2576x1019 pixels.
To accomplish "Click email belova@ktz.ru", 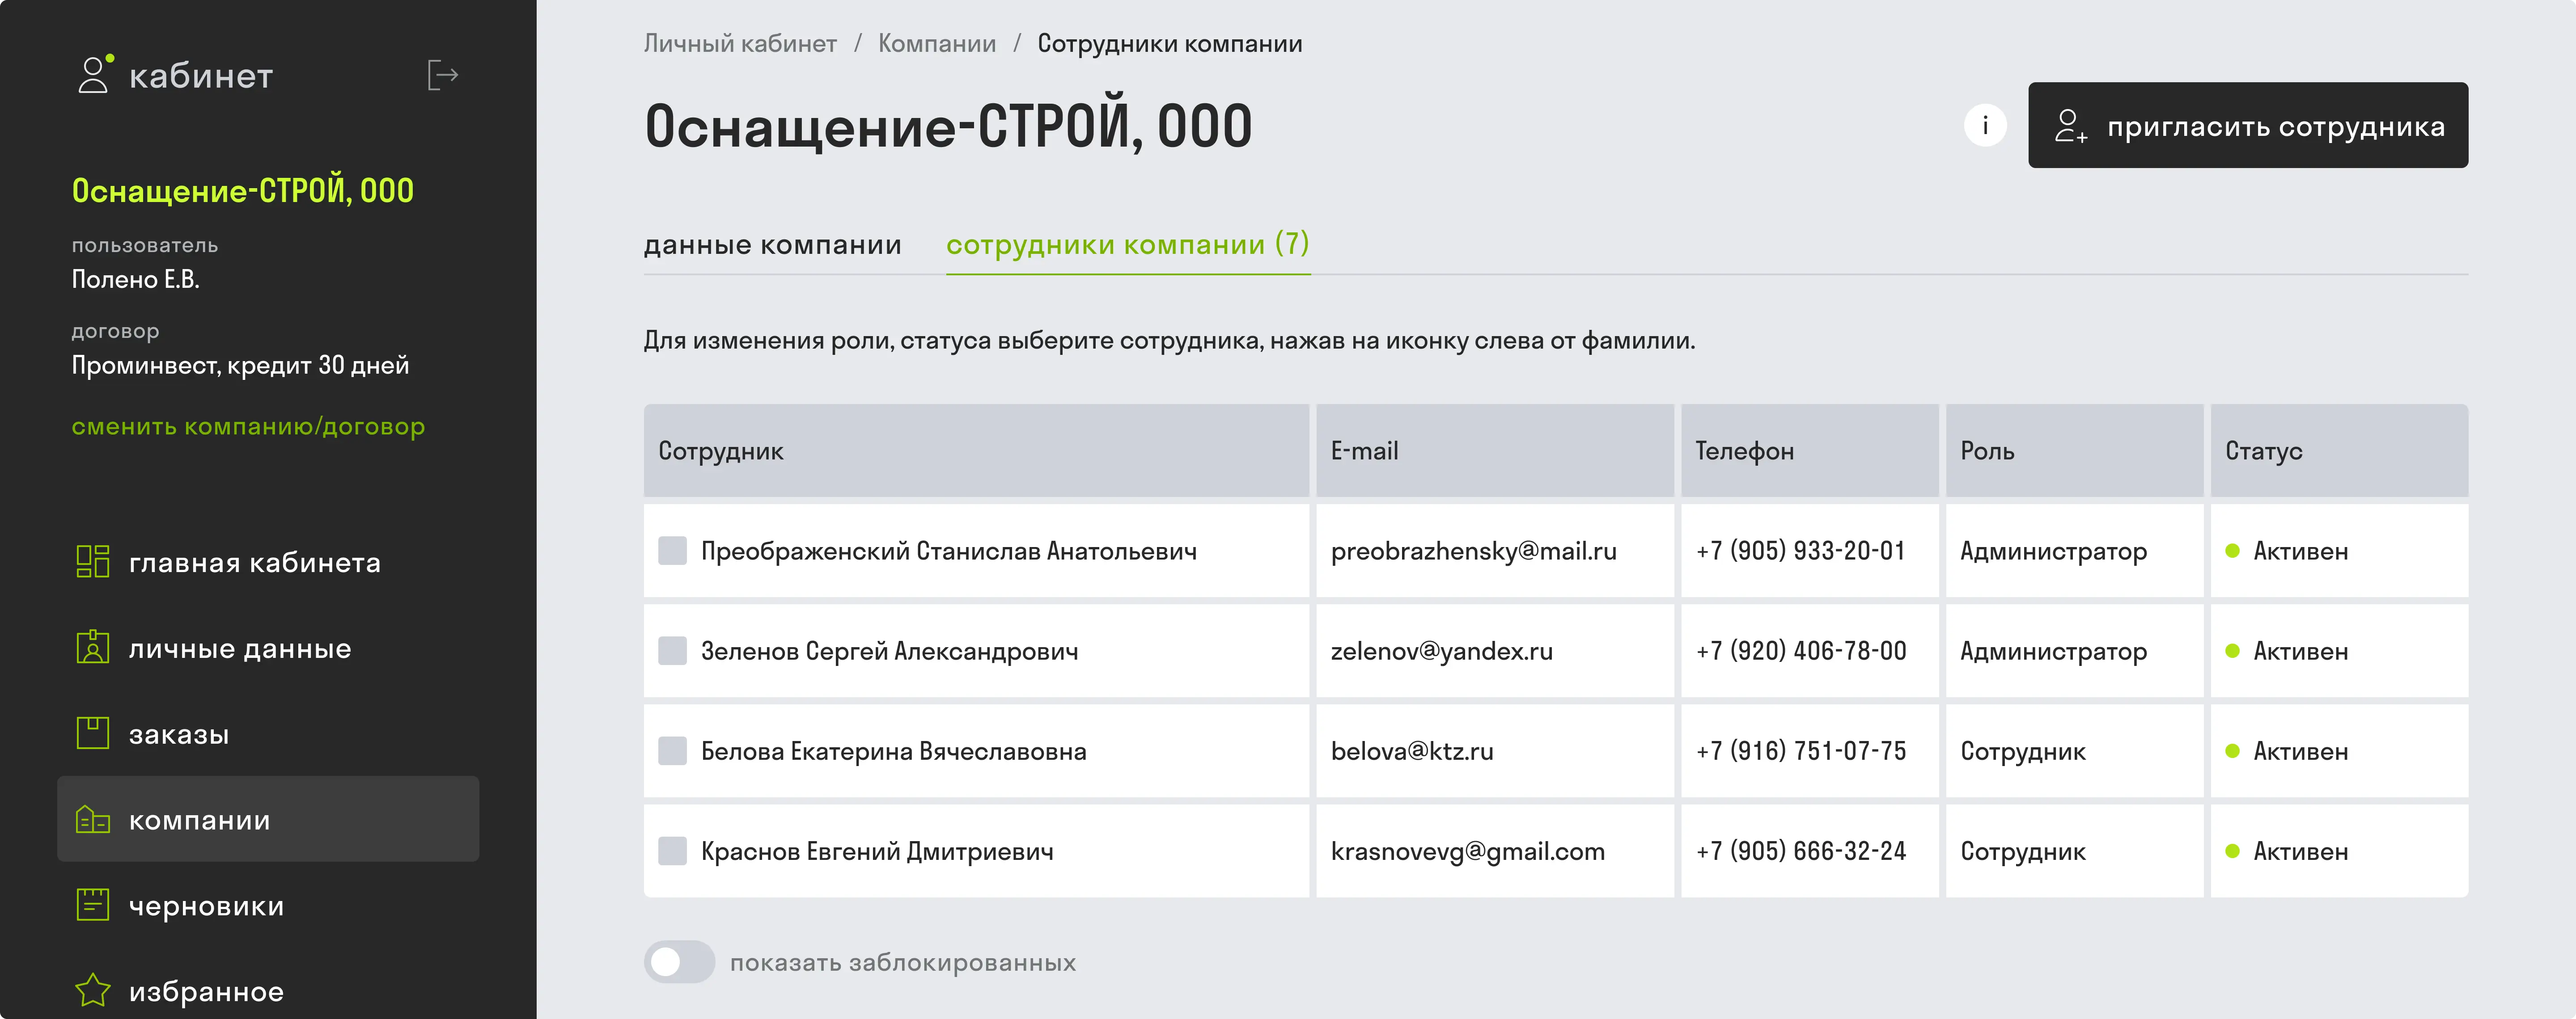I will point(1412,751).
